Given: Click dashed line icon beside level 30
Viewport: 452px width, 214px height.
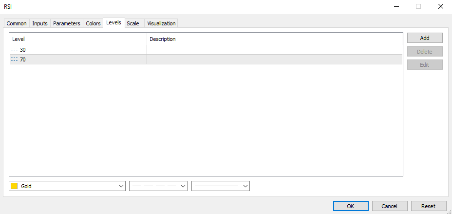Looking at the screenshot, I should pos(15,50).
